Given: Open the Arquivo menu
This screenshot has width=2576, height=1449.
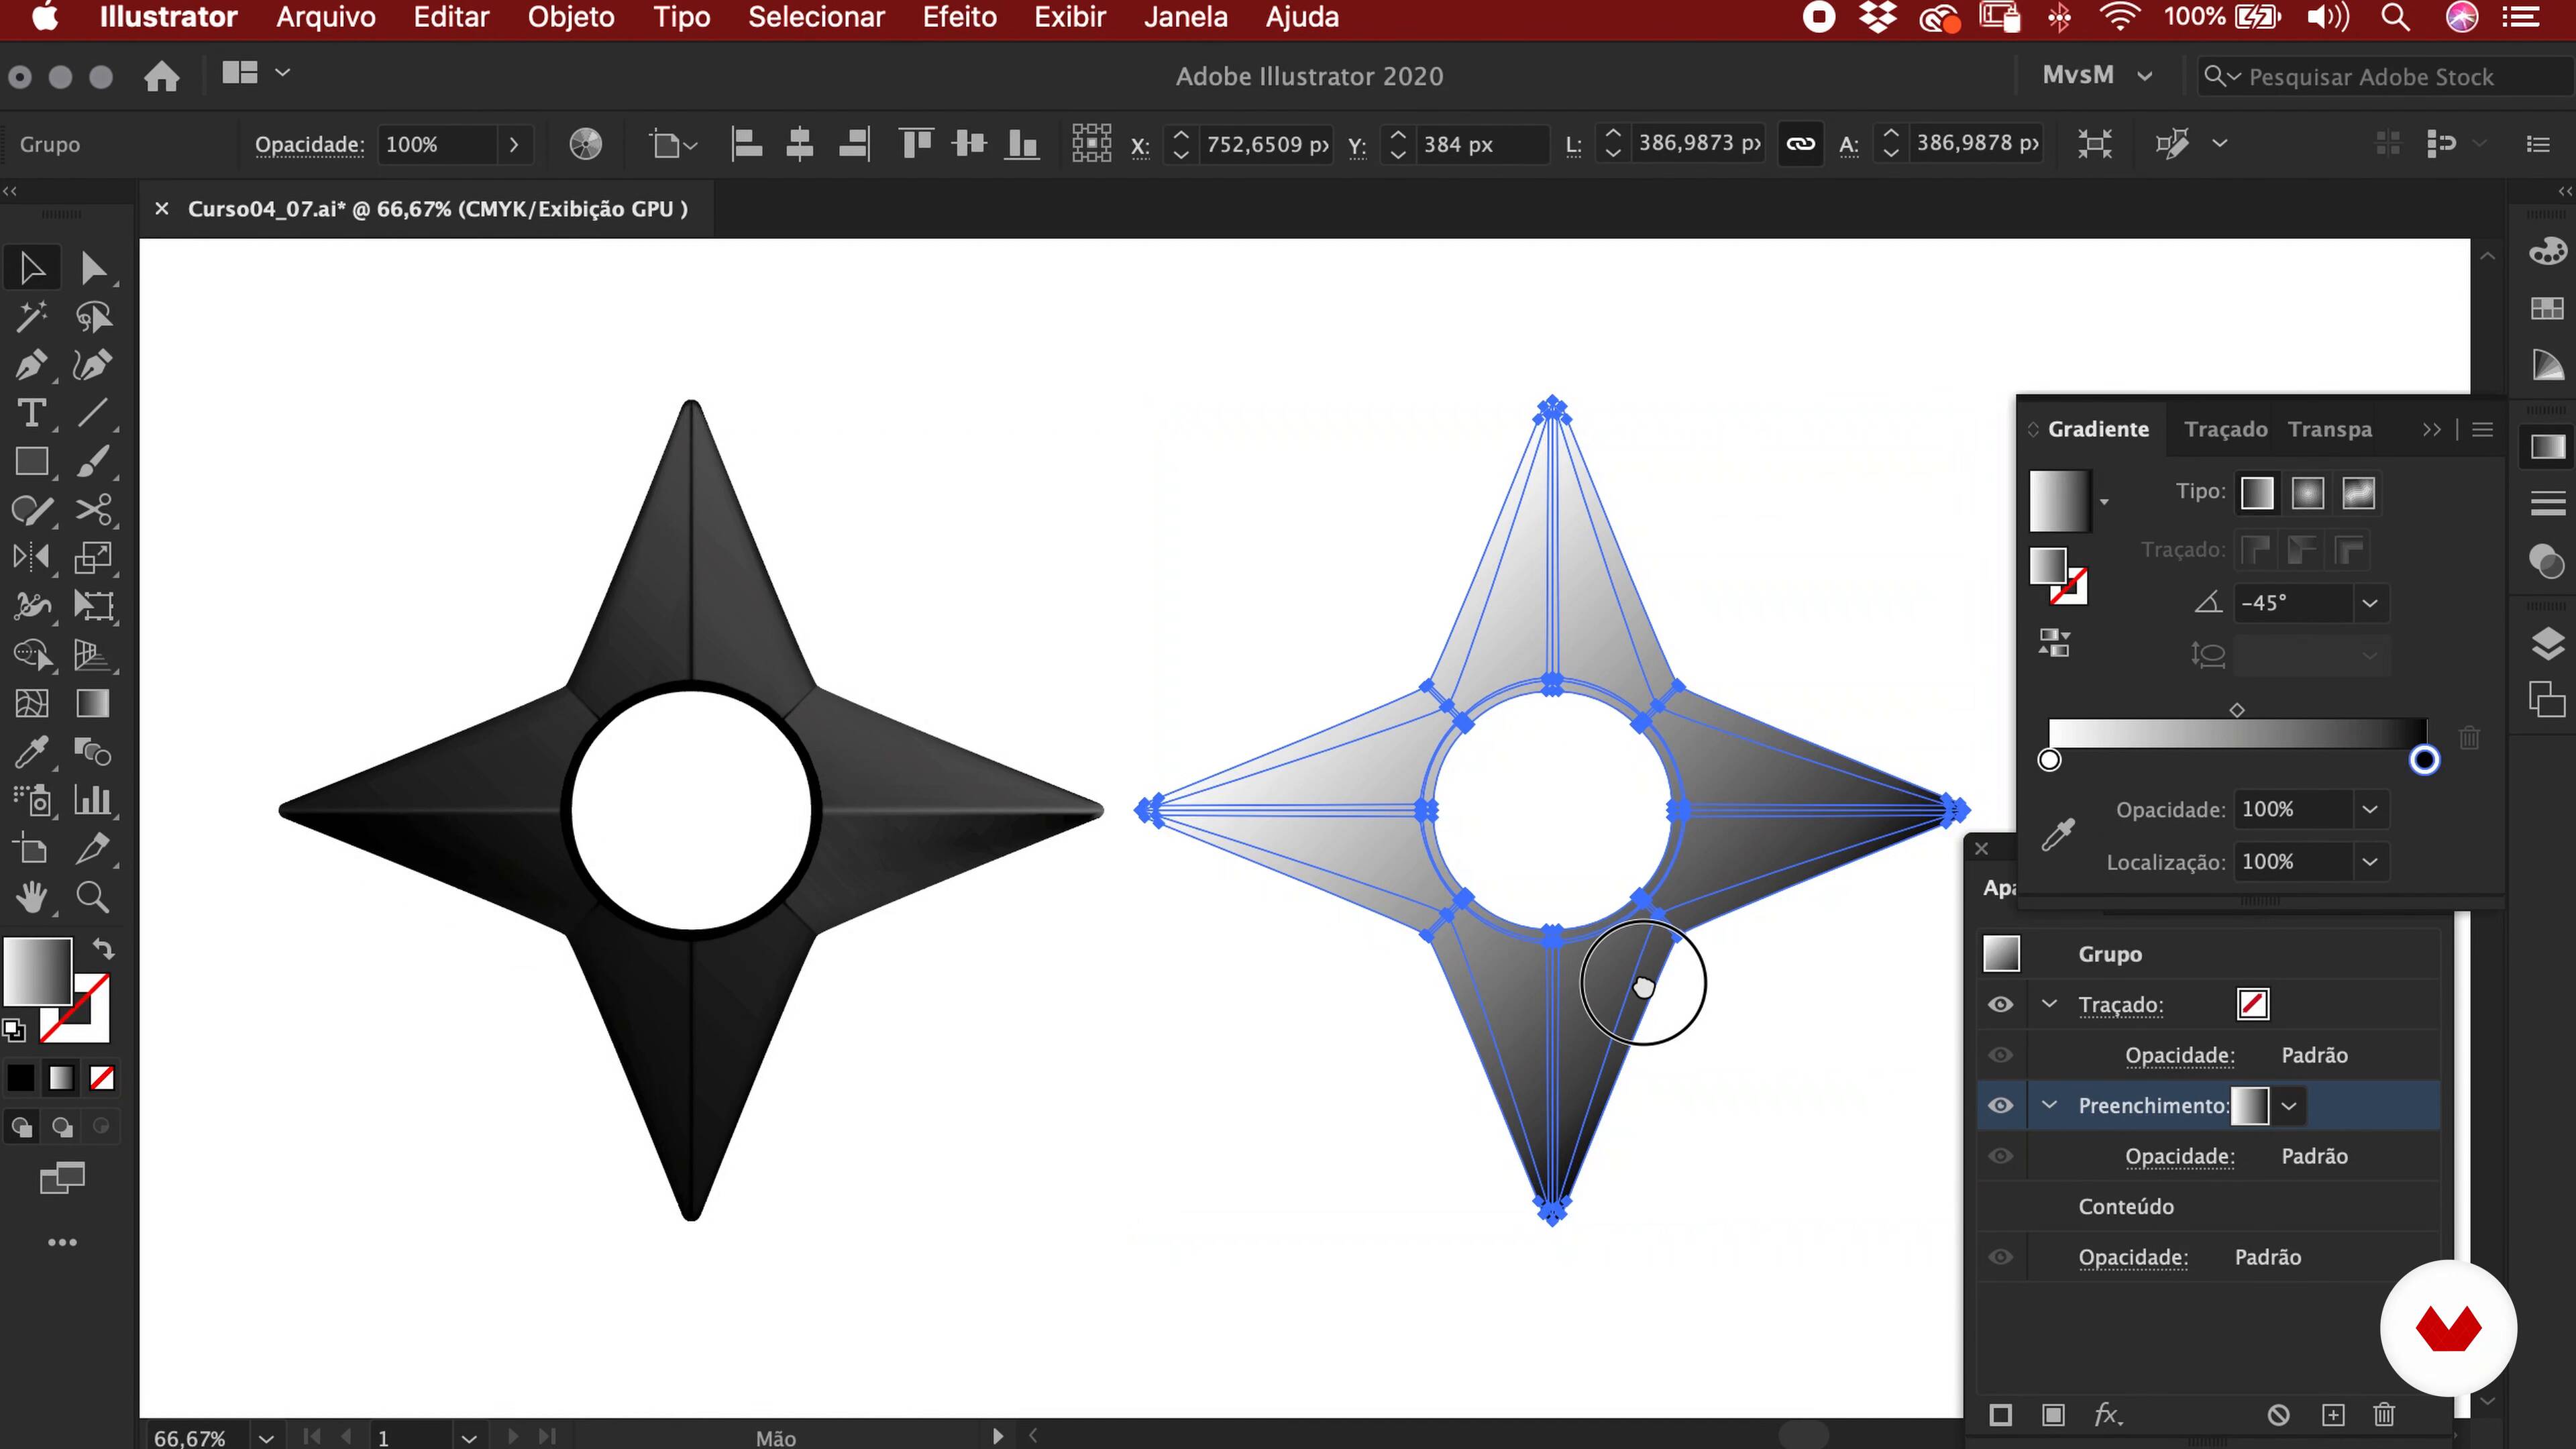Looking at the screenshot, I should (326, 18).
